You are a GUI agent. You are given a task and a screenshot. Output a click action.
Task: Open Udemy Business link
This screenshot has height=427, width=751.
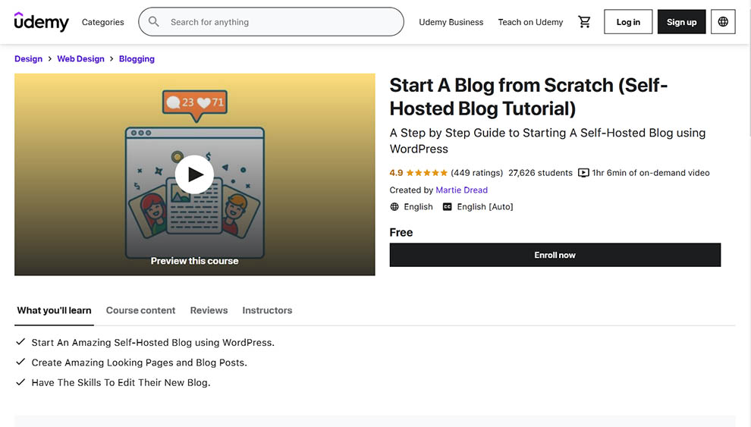[x=451, y=22]
